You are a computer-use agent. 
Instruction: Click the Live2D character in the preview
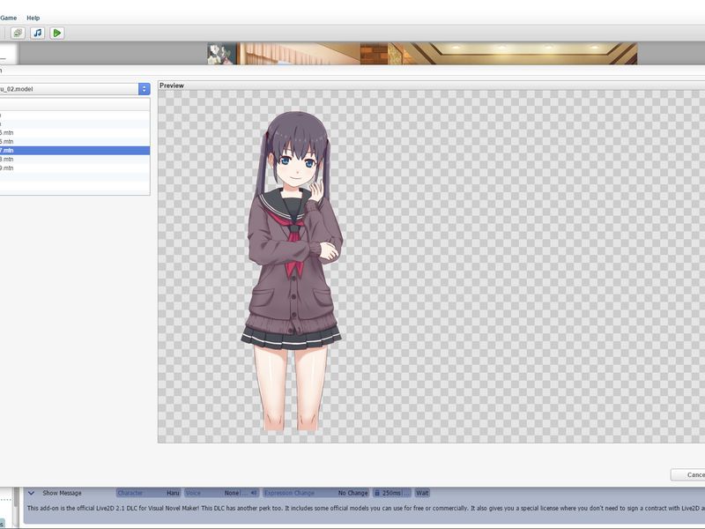(x=293, y=272)
